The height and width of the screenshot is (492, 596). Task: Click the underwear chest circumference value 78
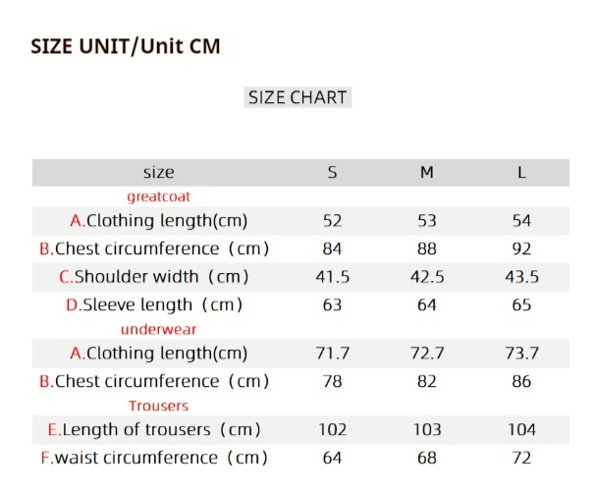(332, 381)
